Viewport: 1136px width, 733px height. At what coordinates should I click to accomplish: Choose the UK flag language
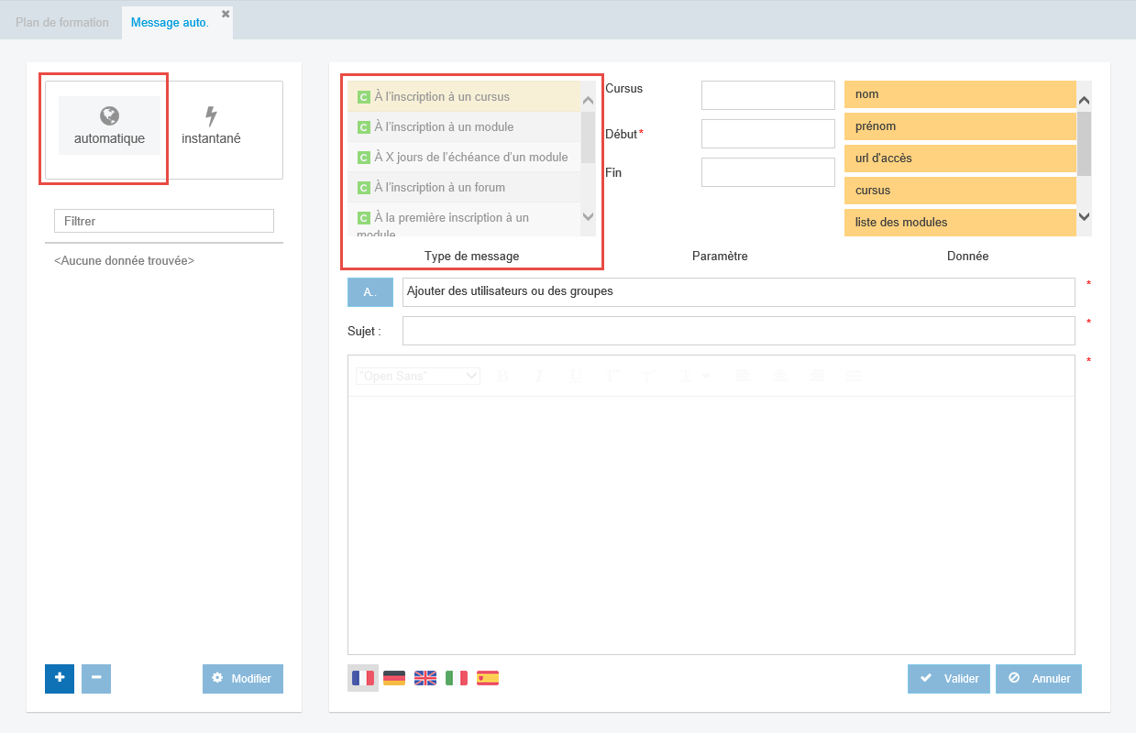[425, 678]
